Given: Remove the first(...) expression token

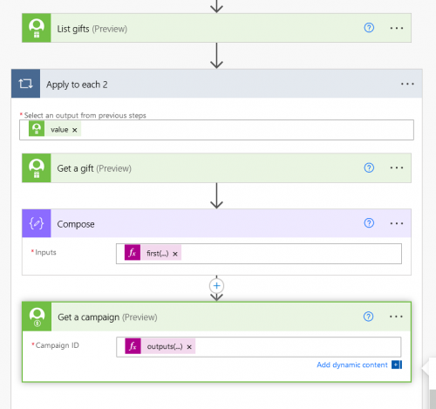Looking at the screenshot, I should 175,254.
